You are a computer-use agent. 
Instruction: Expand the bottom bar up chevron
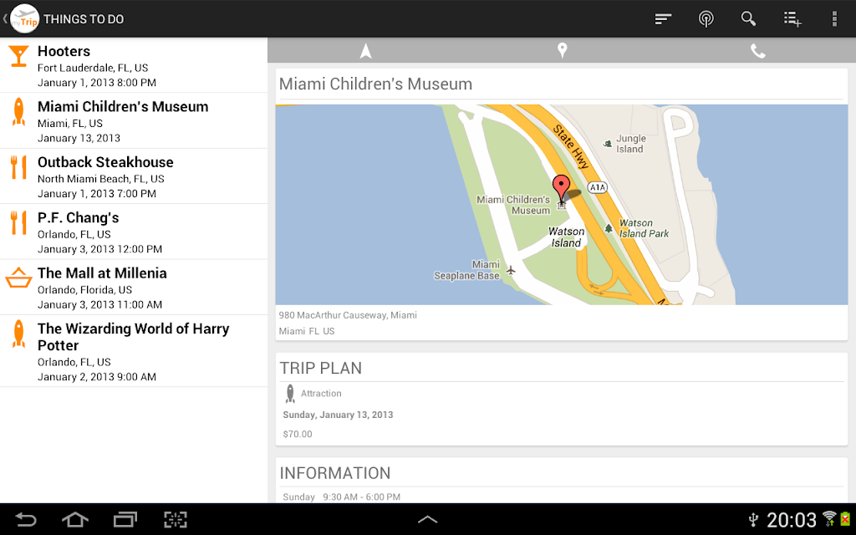pos(427,520)
